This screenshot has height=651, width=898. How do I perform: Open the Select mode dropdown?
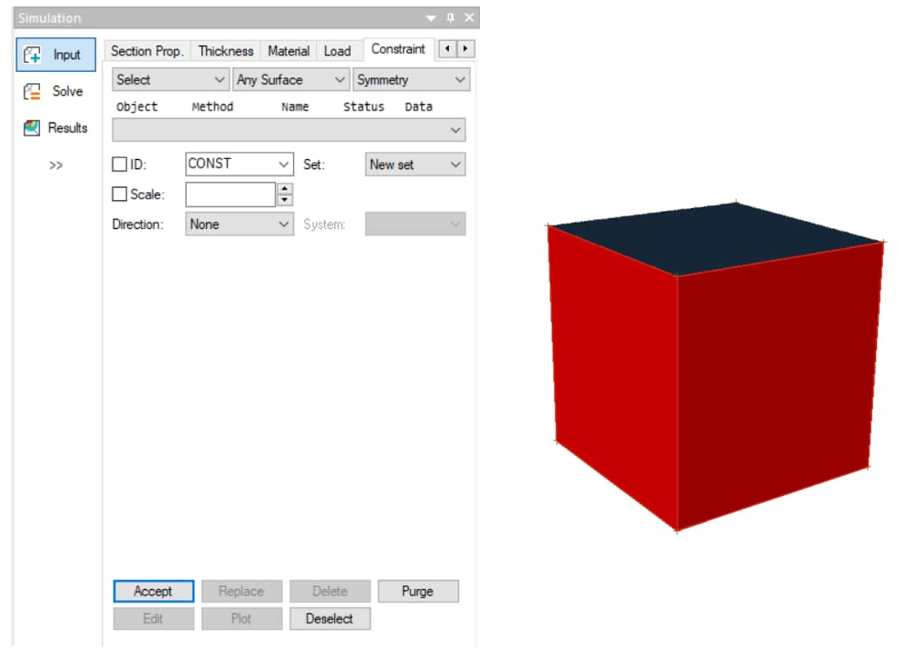pyautogui.click(x=170, y=80)
